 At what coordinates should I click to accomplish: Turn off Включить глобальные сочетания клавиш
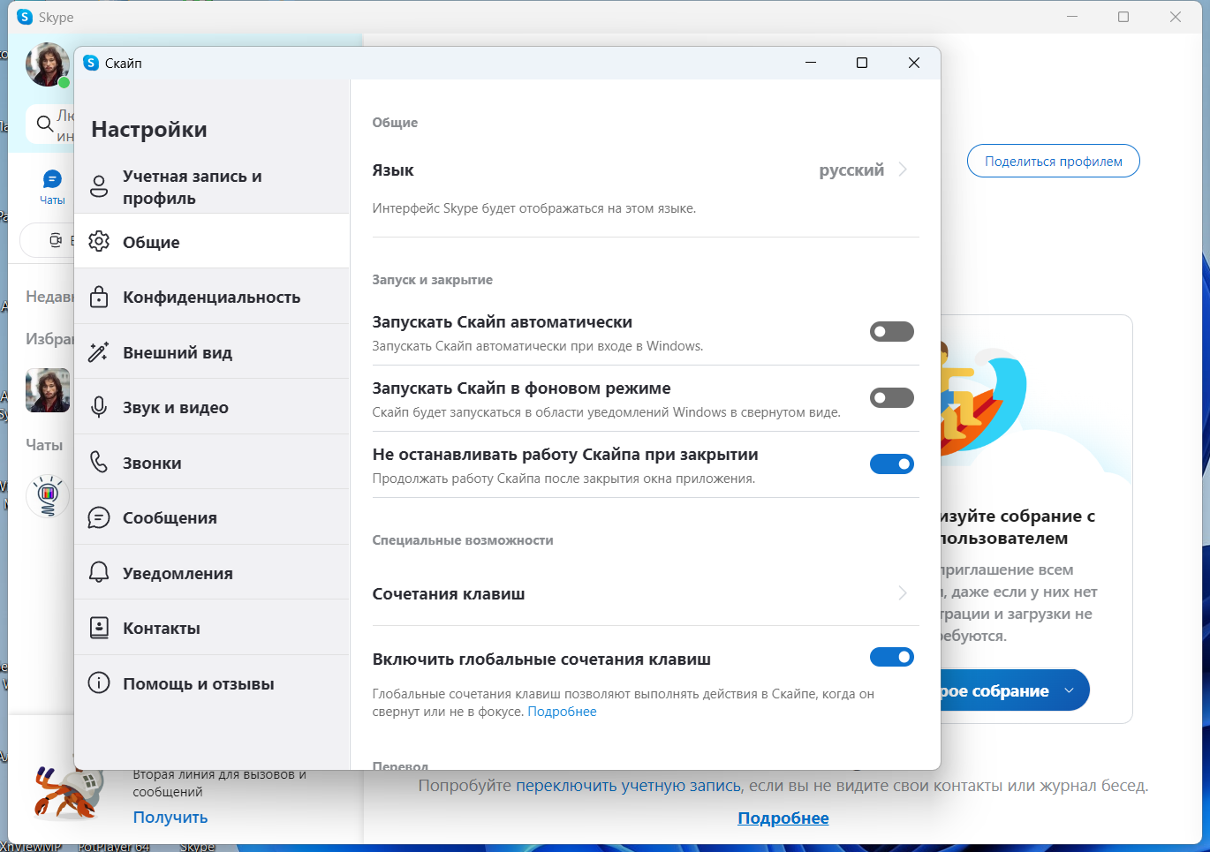892,657
